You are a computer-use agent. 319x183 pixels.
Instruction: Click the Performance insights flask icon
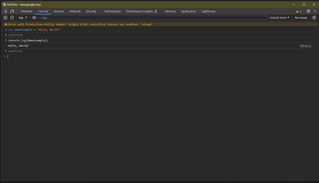coord(156,11)
